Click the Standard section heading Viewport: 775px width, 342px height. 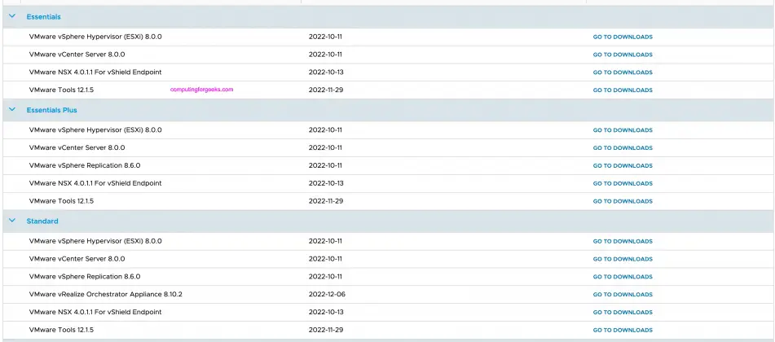tap(42, 221)
